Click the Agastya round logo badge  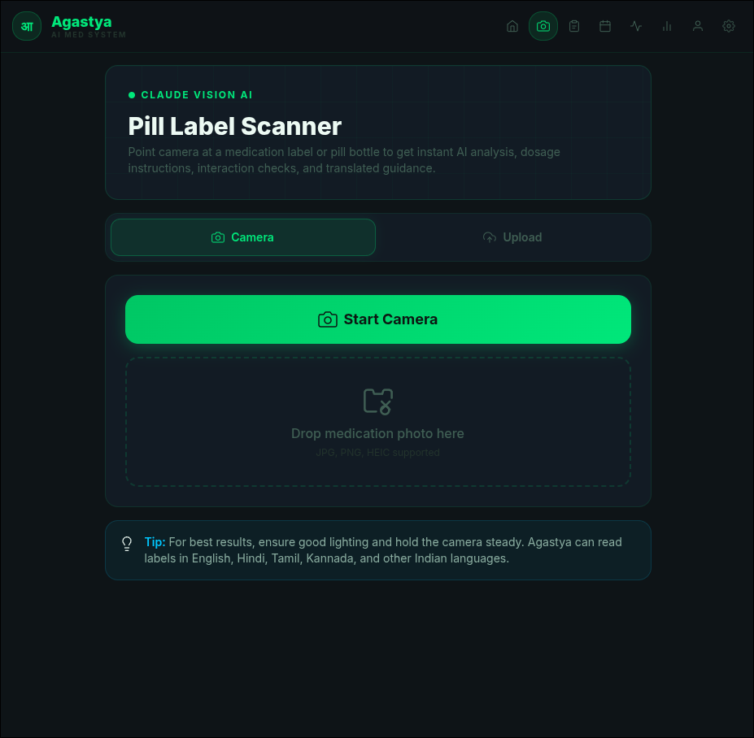point(27,26)
